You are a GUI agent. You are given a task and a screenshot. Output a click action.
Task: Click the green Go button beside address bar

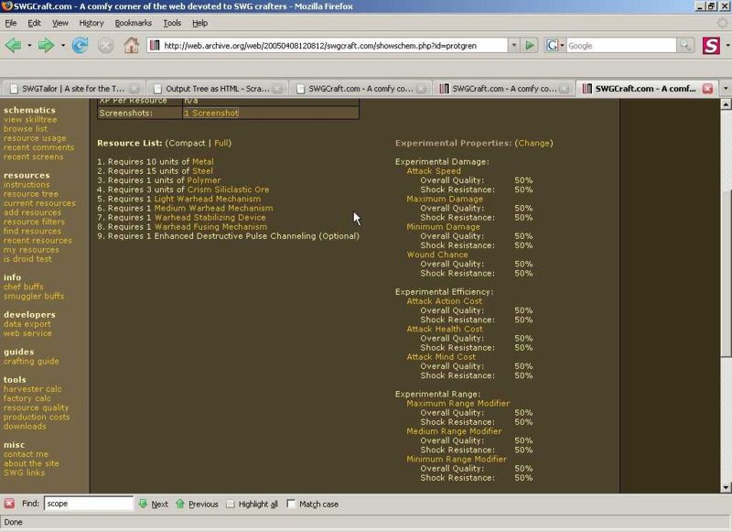[x=529, y=45]
